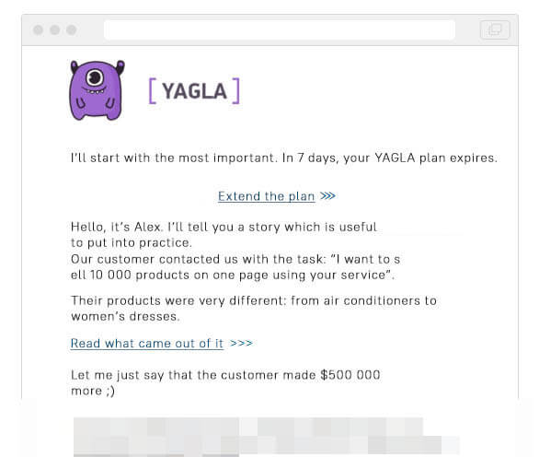Click the purple one-eyed monster mascot
This screenshot has width=539, height=457.
click(x=97, y=90)
